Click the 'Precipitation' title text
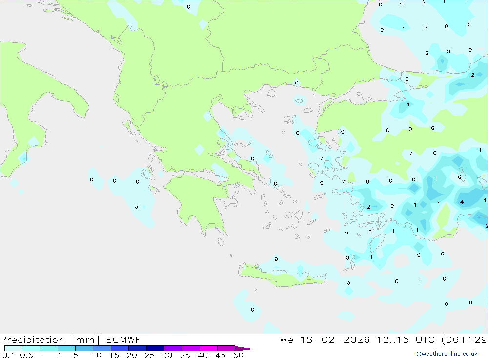 click(x=32, y=339)
